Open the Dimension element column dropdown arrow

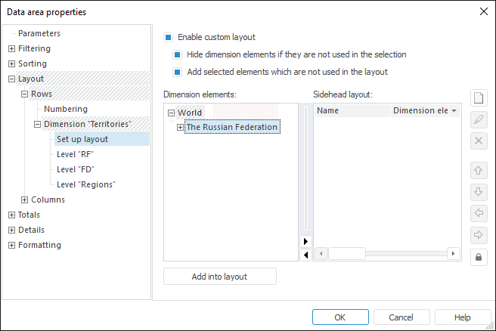[x=454, y=111]
